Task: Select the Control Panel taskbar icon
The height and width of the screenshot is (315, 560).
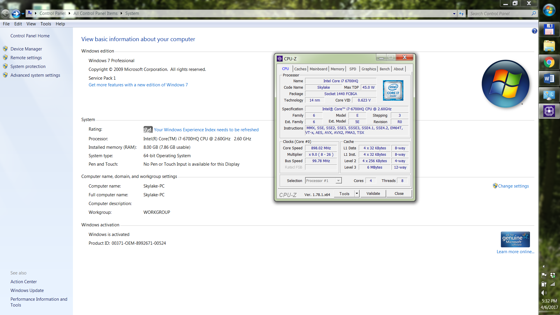Action: point(549,95)
